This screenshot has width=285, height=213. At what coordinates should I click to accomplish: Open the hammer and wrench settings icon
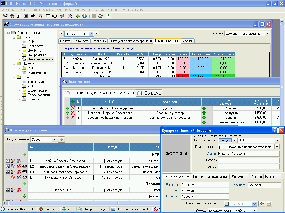(x=70, y=16)
